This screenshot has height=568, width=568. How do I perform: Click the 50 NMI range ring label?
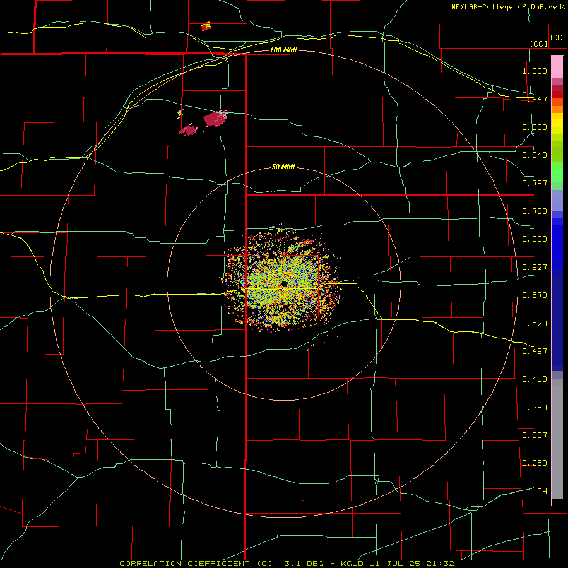tap(283, 167)
